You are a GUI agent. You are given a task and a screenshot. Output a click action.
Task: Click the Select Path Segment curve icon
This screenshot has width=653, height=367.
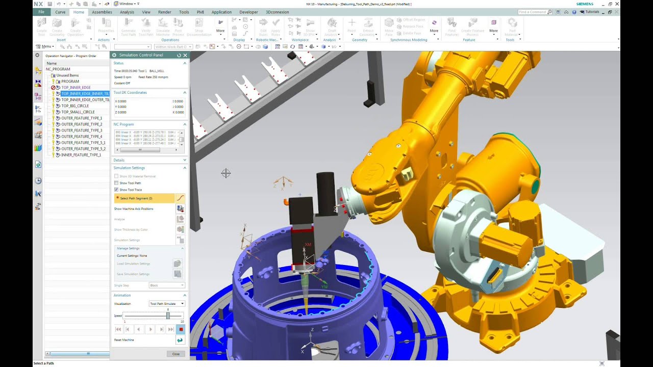coord(180,198)
